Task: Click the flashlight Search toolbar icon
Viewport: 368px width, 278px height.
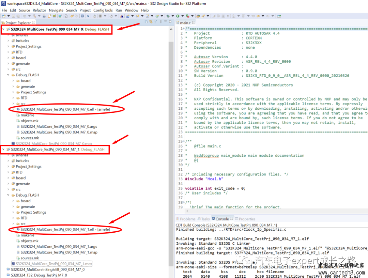Action: (203, 16)
